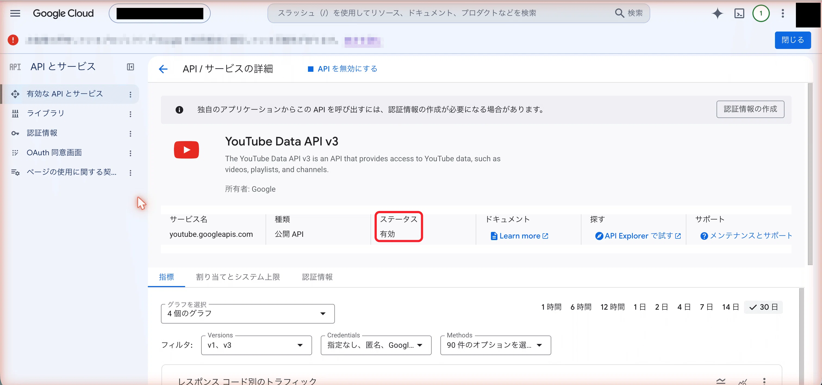Click the red error alert icon
The width and height of the screenshot is (822, 385).
coord(13,40)
